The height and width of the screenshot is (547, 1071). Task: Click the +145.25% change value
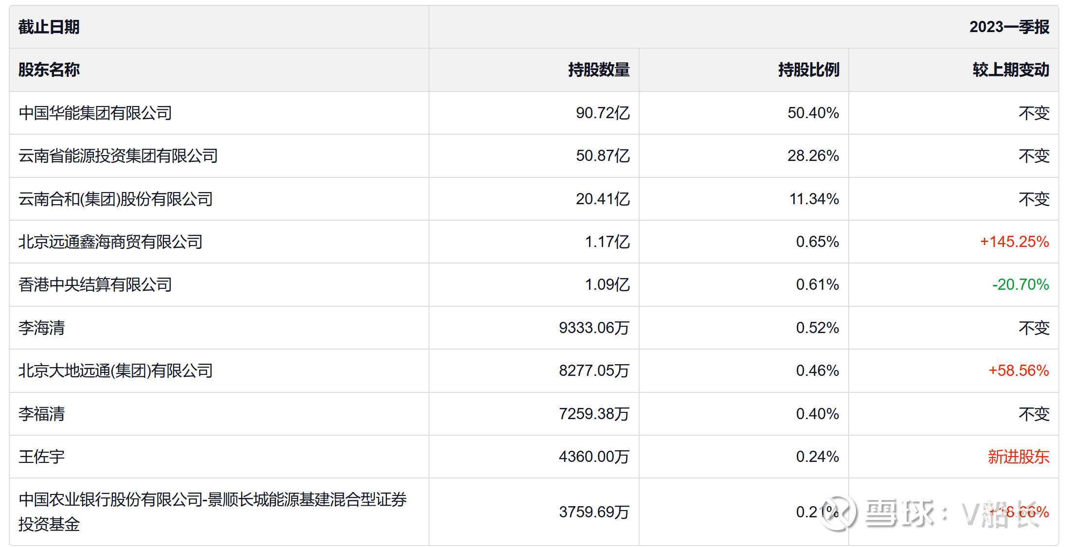pyautogui.click(x=1014, y=242)
